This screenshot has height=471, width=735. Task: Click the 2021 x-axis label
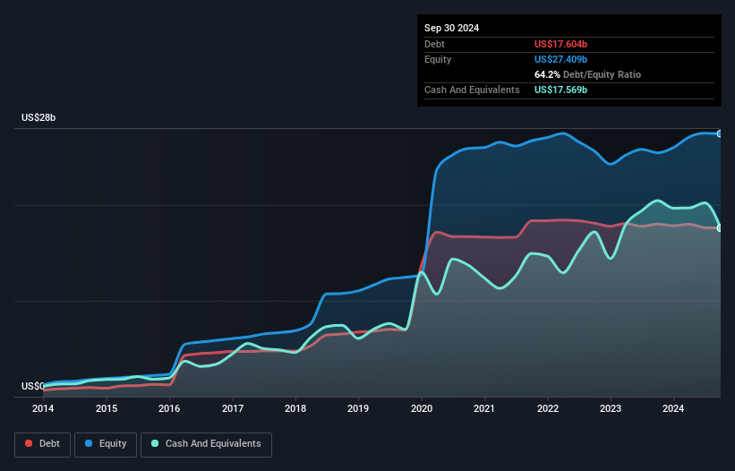484,408
